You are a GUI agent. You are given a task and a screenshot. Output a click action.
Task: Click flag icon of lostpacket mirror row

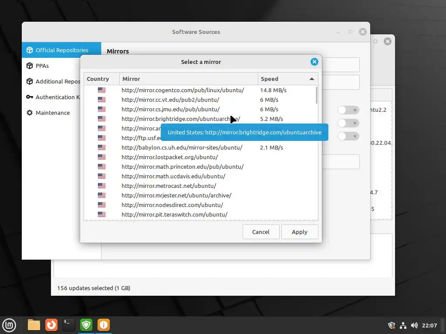click(x=101, y=157)
